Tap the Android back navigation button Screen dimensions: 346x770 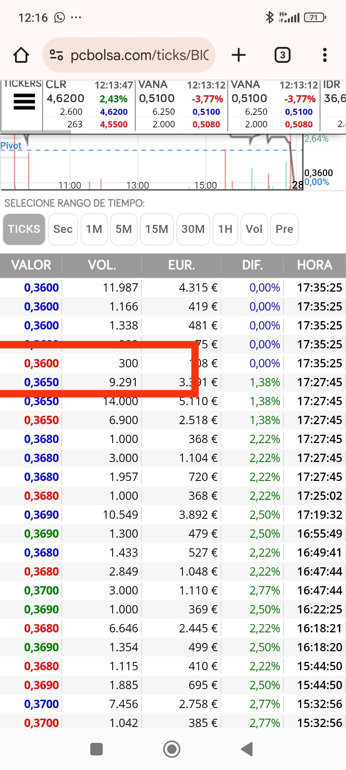[x=247, y=749]
